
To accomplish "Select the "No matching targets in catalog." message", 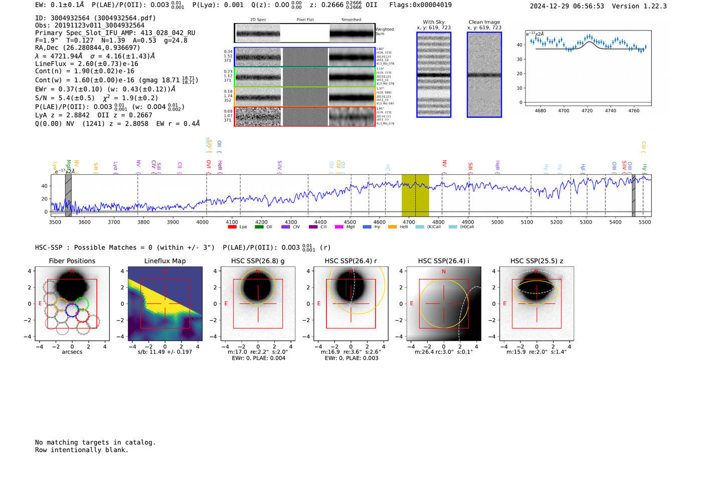I will click(95, 442).
